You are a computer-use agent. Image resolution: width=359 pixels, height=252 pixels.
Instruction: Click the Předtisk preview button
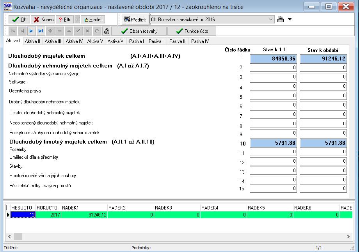pos(135,20)
